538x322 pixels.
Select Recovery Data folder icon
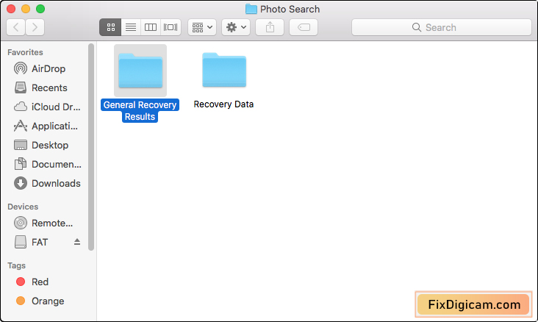[224, 70]
